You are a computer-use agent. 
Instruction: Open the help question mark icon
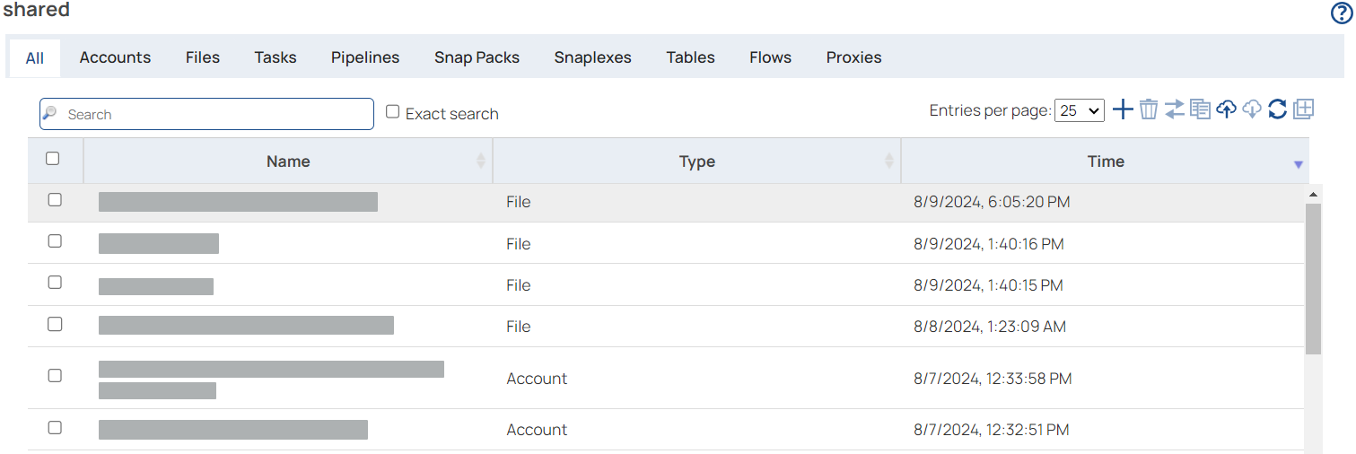(1341, 13)
